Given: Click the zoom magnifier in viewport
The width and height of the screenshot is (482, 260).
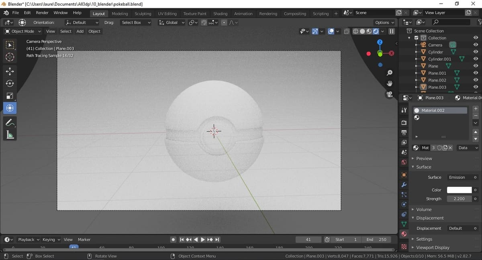Looking at the screenshot, I should (389, 73).
